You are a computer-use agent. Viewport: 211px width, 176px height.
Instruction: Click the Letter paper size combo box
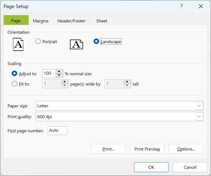click(119, 106)
